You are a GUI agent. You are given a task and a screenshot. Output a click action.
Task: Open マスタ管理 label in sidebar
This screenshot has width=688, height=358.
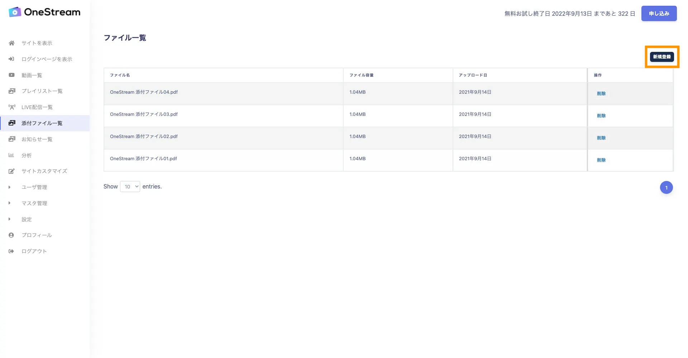tap(34, 203)
